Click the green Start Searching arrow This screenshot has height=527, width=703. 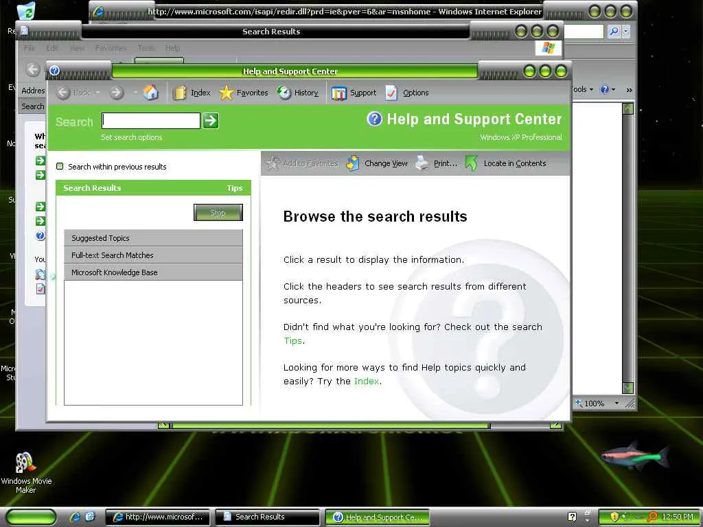pos(211,121)
